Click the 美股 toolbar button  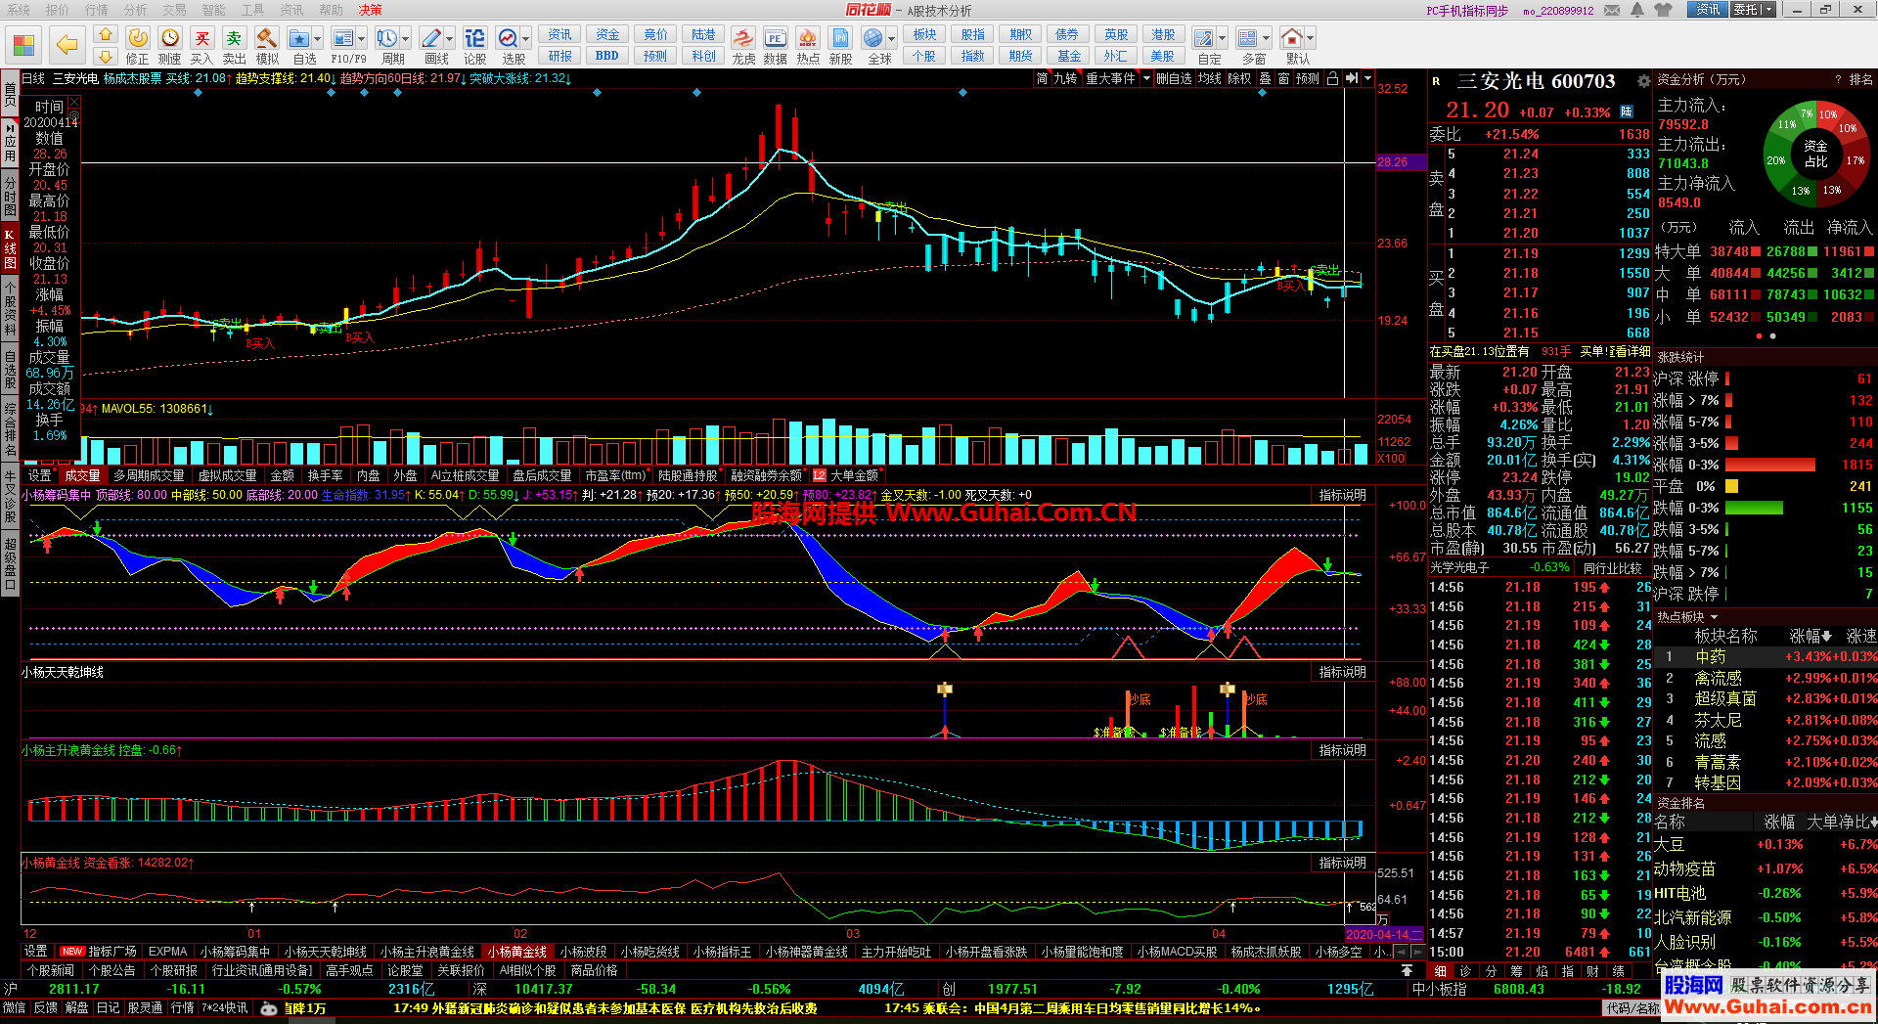[1162, 56]
